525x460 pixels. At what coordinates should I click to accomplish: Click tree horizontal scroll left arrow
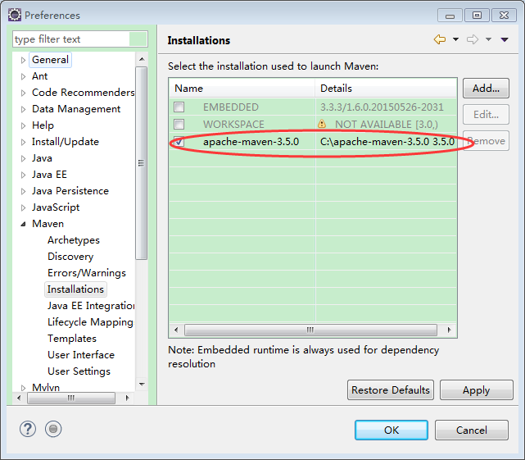(x=19, y=398)
